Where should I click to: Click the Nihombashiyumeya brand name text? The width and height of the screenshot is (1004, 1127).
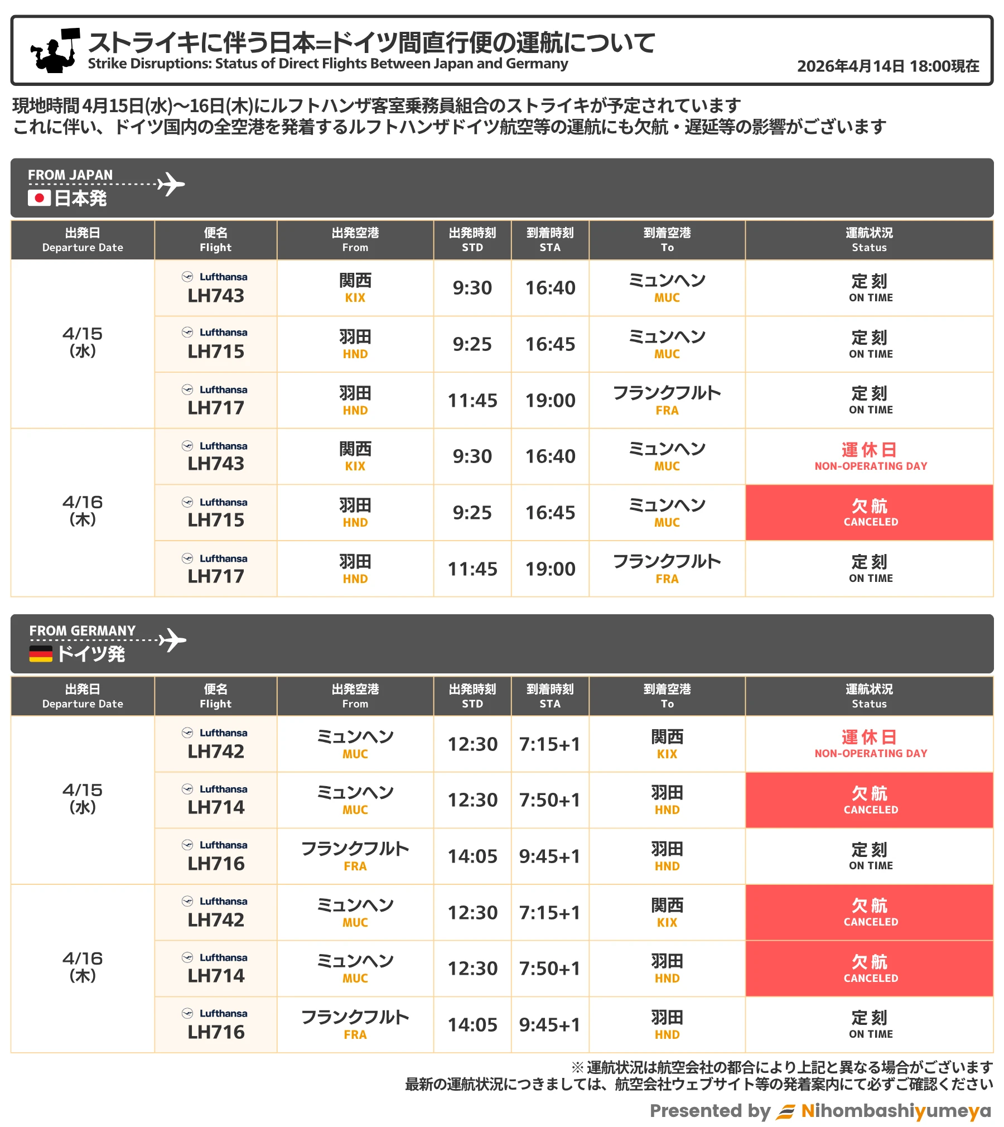[x=896, y=1111]
